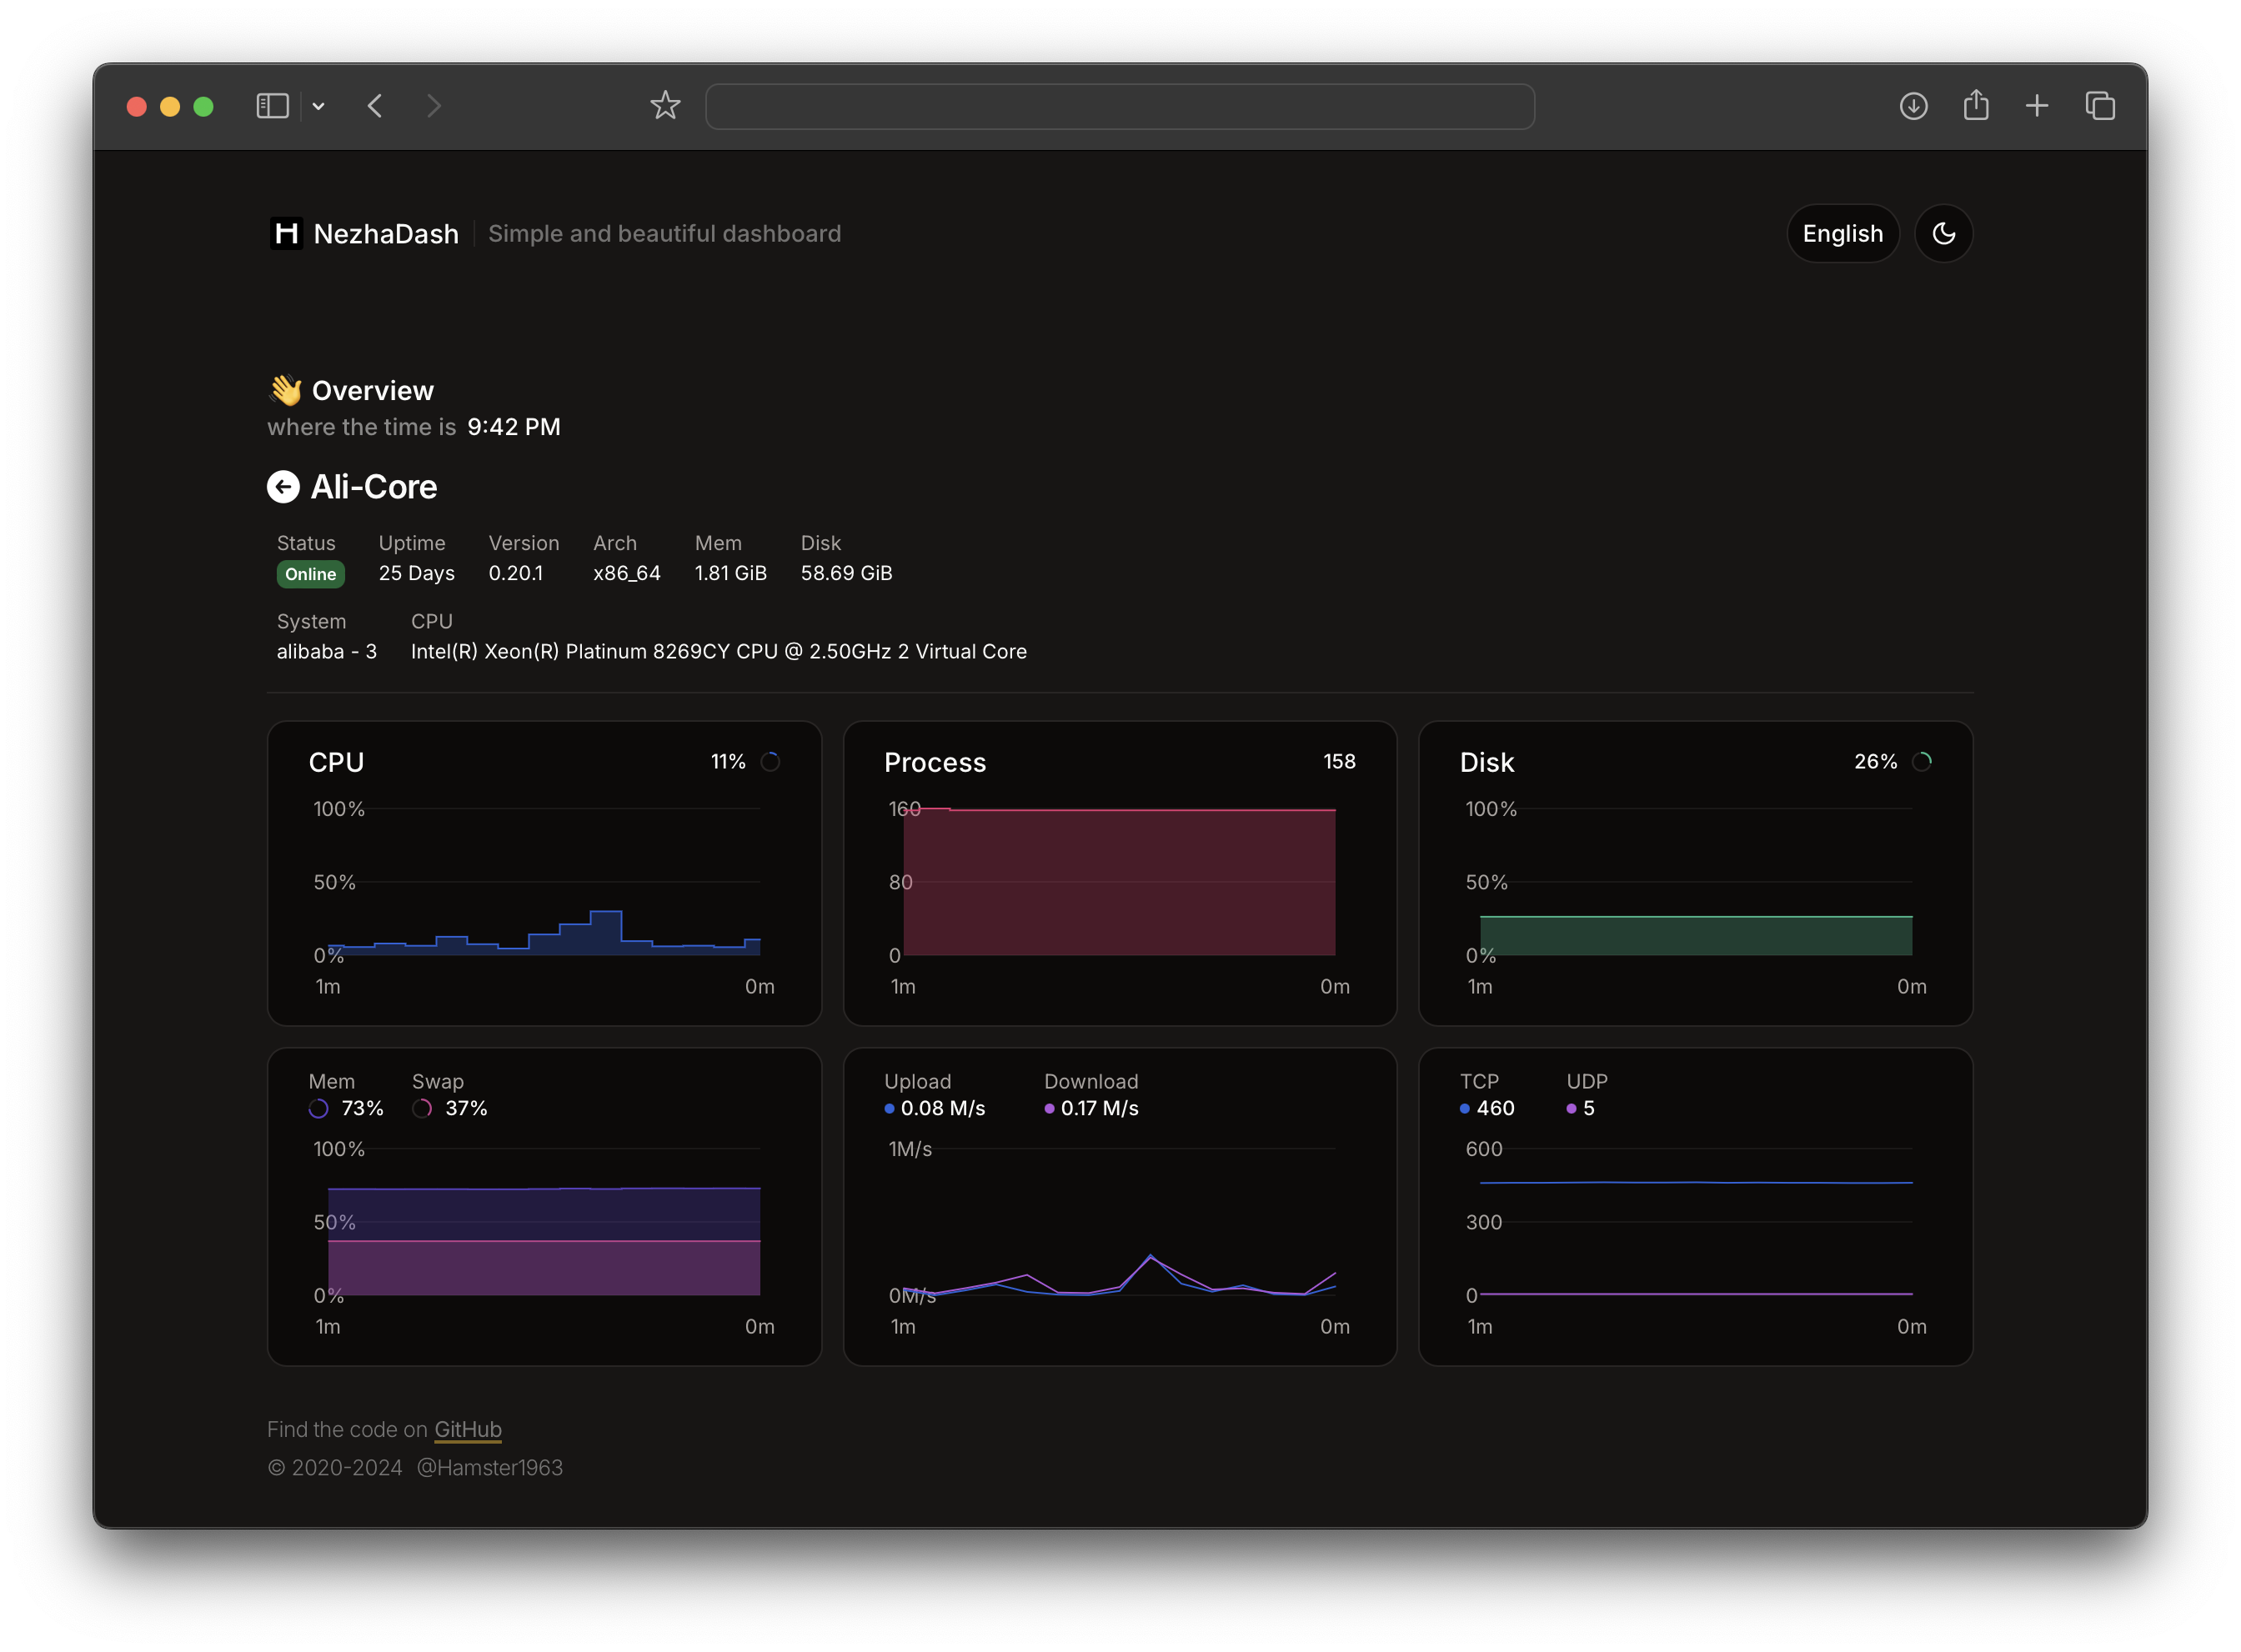Viewport: 2241px width, 1652px height.
Task: Toggle the dark mode moon button
Action: pos(1943,234)
